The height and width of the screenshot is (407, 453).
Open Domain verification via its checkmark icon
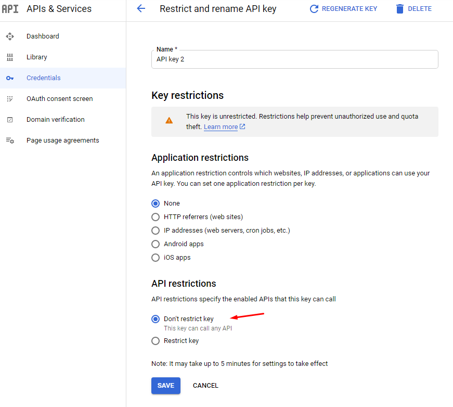tap(10, 119)
